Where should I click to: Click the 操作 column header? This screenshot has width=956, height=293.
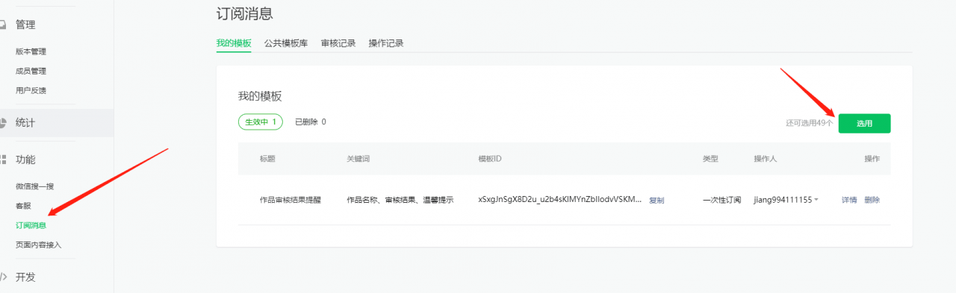[872, 159]
